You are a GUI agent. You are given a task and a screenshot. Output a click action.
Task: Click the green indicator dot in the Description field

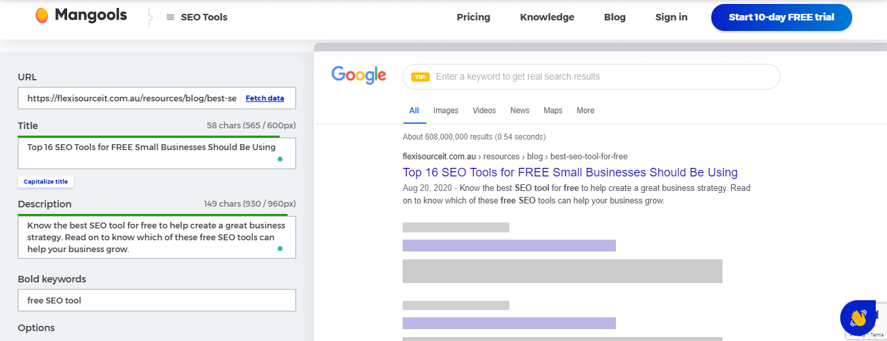tap(280, 249)
